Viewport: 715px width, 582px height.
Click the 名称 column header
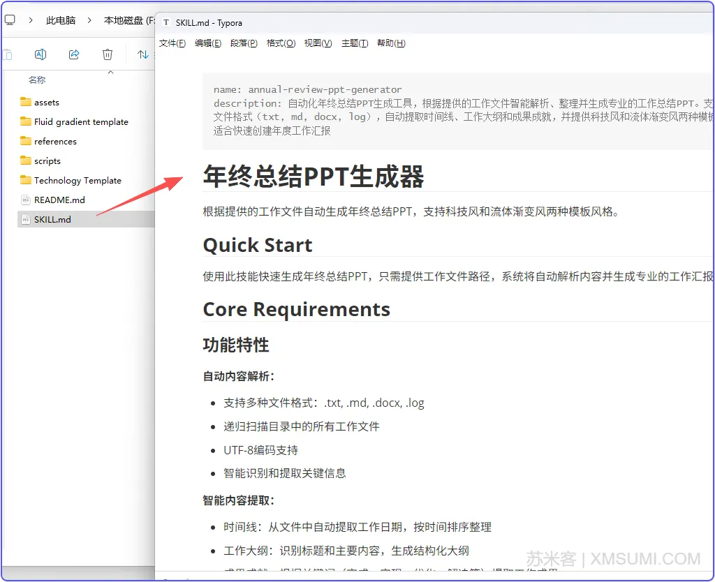[37, 80]
